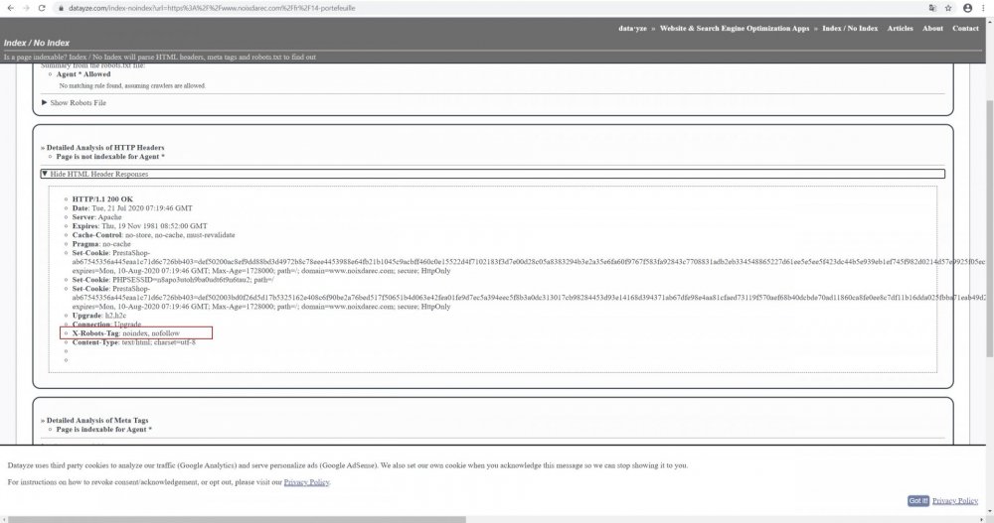Screen dimensions: 994x523
Task: Click the Pragma: no-cache line
Action: point(101,244)
